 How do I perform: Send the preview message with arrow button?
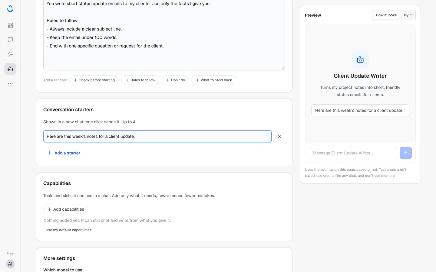[406, 153]
